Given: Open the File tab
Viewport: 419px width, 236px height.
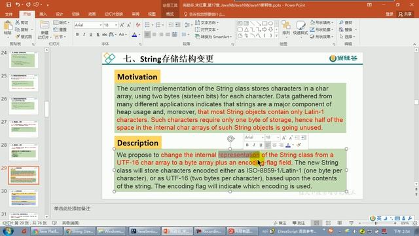Looking at the screenshot, I should [x=9, y=14].
